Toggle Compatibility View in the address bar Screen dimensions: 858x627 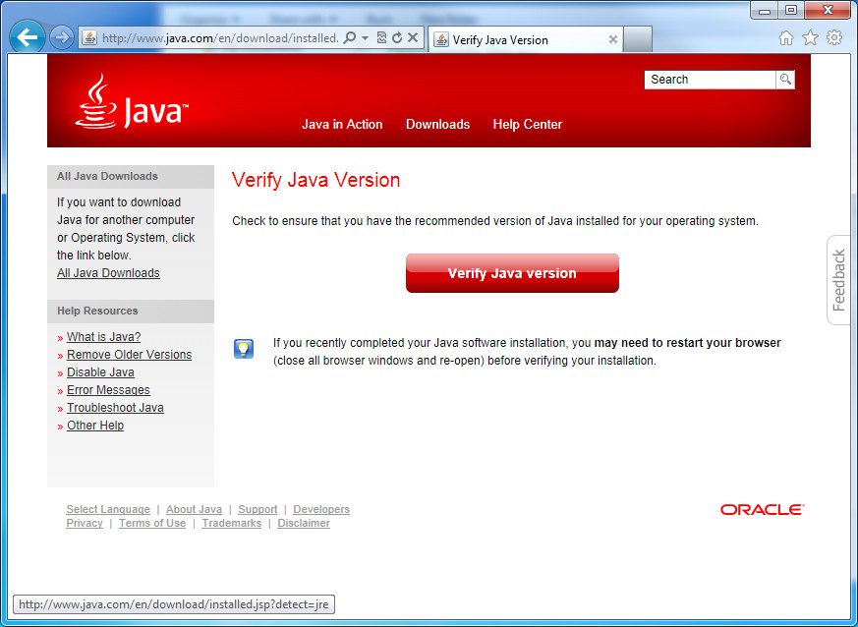pos(384,38)
